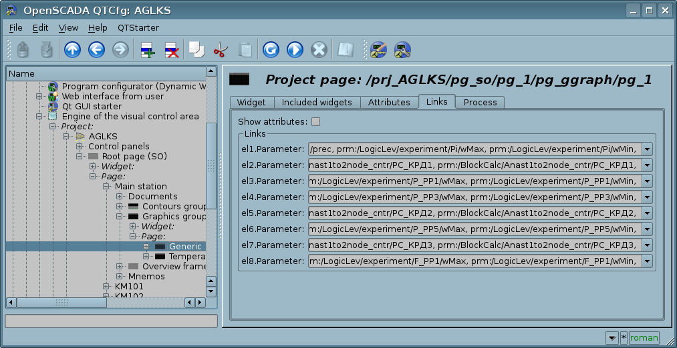
Task: Click the el3.Parameter input field
Action: click(x=474, y=181)
